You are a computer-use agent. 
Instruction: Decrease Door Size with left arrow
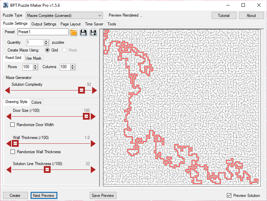point(9,117)
